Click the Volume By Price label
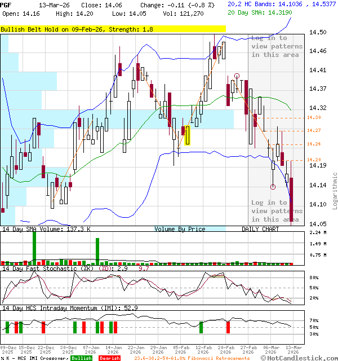338x361 pixels. [180, 229]
